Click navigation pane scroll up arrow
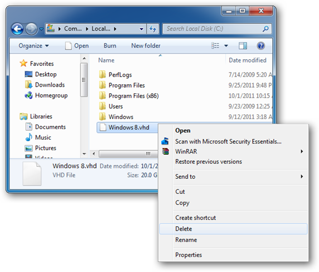 [84, 59]
